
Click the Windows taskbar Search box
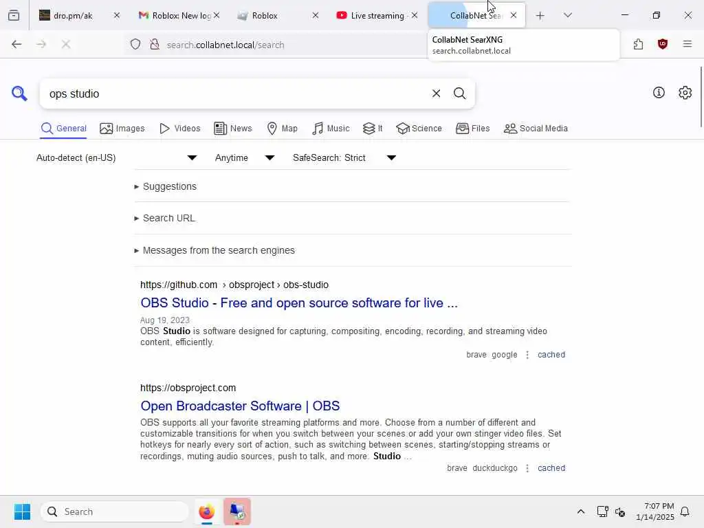coord(115,511)
